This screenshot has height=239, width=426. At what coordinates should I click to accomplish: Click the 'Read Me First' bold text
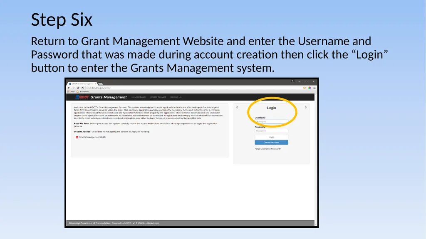[x=81, y=123]
